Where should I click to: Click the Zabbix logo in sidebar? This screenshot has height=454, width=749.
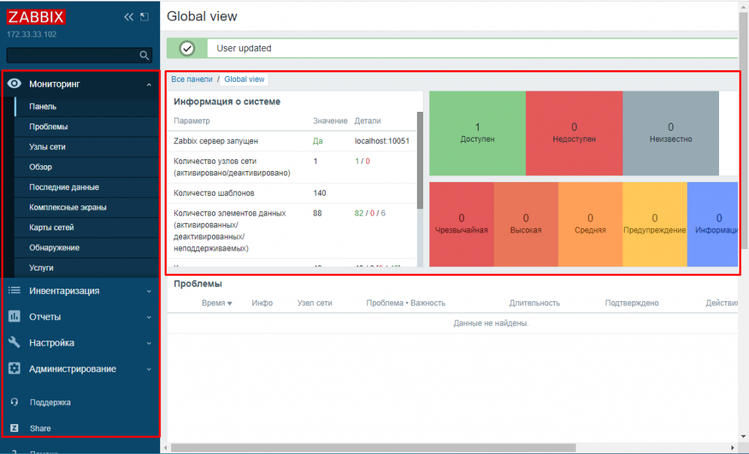(36, 17)
